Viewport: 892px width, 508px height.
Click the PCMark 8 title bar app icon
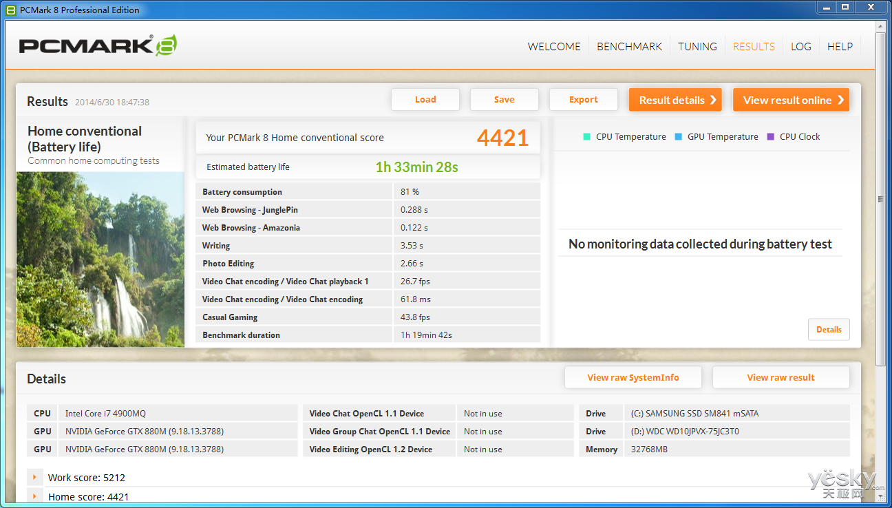coord(11,10)
